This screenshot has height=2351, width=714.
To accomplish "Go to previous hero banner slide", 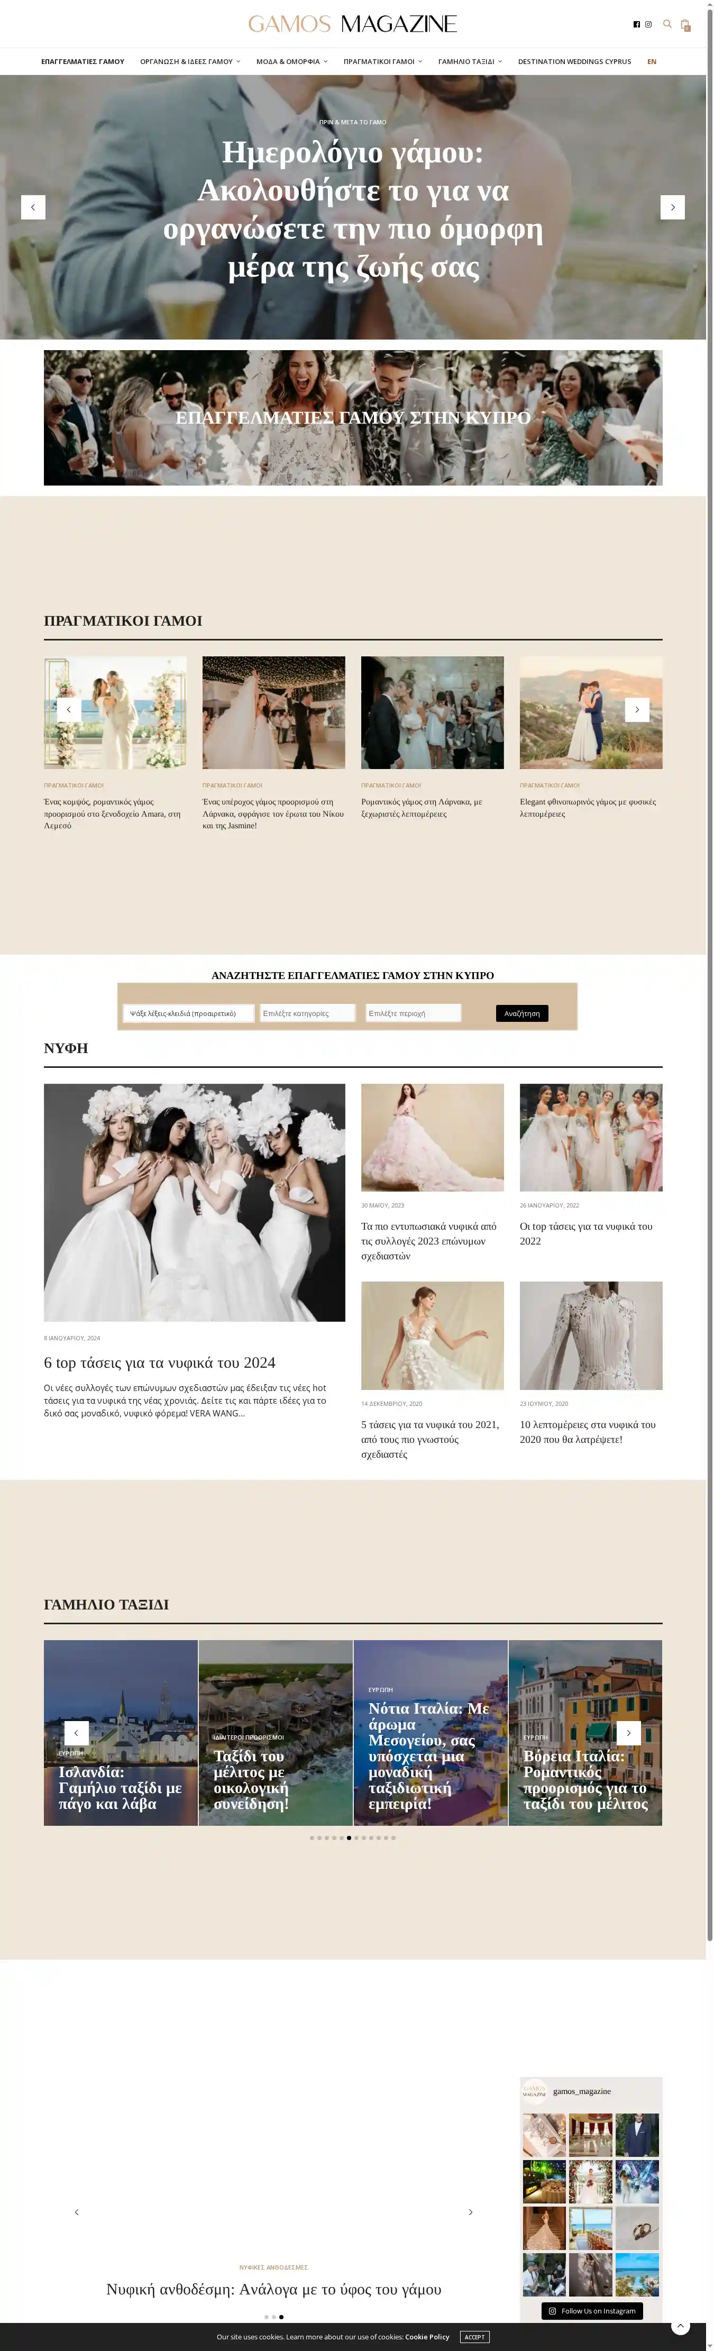I will click(33, 207).
